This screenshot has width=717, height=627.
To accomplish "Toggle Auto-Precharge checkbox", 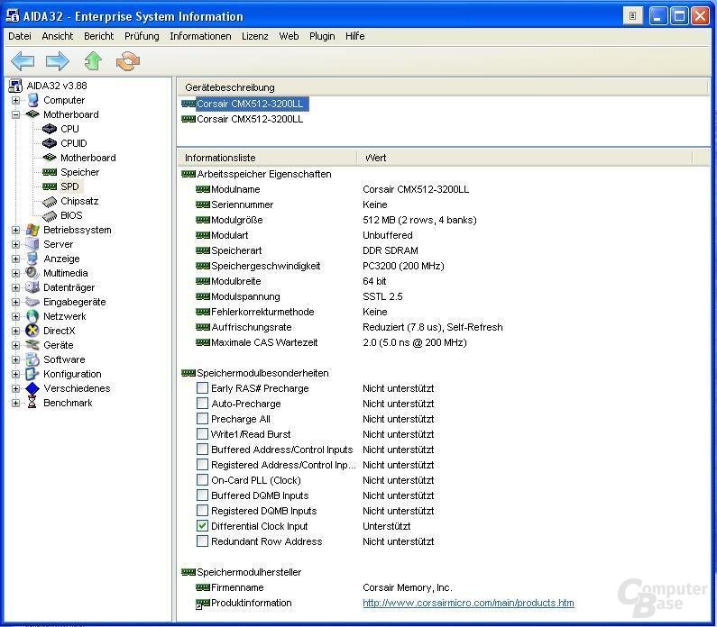I will [202, 404].
